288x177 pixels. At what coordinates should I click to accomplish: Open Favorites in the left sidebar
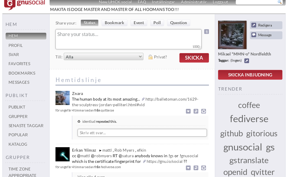[19, 64]
